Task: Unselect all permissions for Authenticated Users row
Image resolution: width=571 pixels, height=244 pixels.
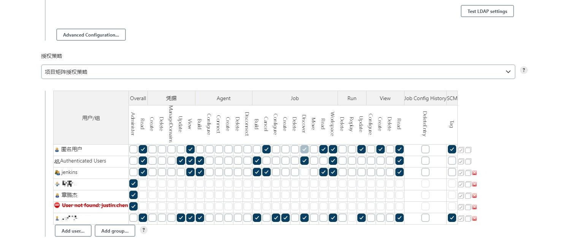Action: point(468,161)
